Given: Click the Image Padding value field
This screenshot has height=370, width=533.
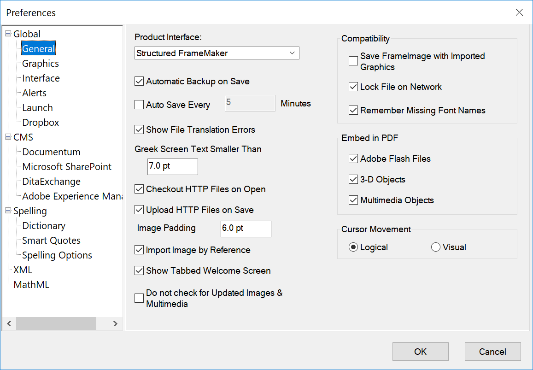Looking at the screenshot, I should click(246, 229).
